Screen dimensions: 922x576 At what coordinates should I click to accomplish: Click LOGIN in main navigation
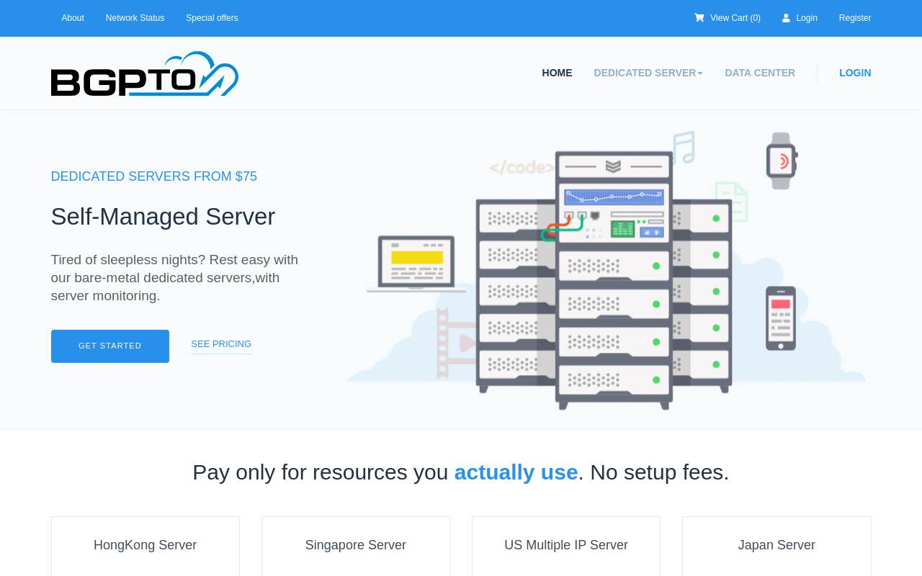point(855,73)
